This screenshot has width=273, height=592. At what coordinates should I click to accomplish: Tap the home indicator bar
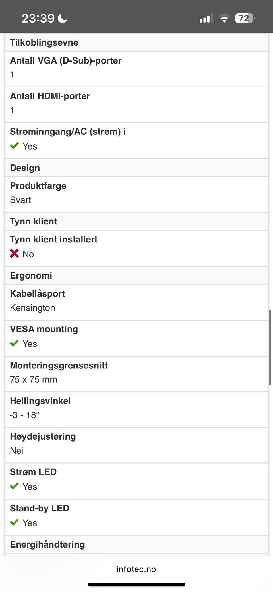tap(136, 585)
